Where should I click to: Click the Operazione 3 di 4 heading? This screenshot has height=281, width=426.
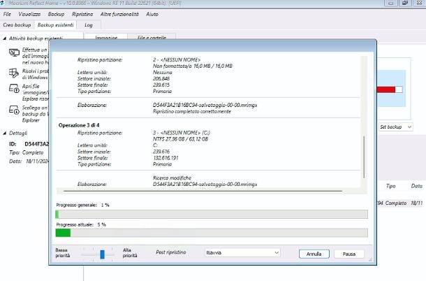tap(79, 125)
